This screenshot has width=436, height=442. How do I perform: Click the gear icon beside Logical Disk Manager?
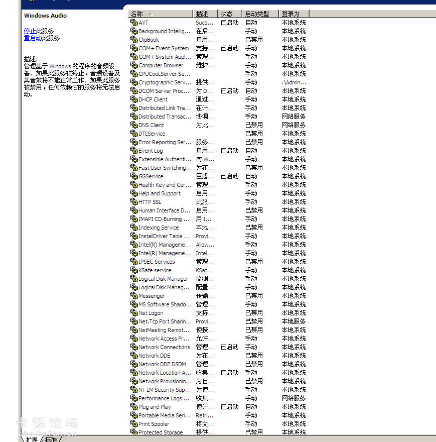[134, 278]
